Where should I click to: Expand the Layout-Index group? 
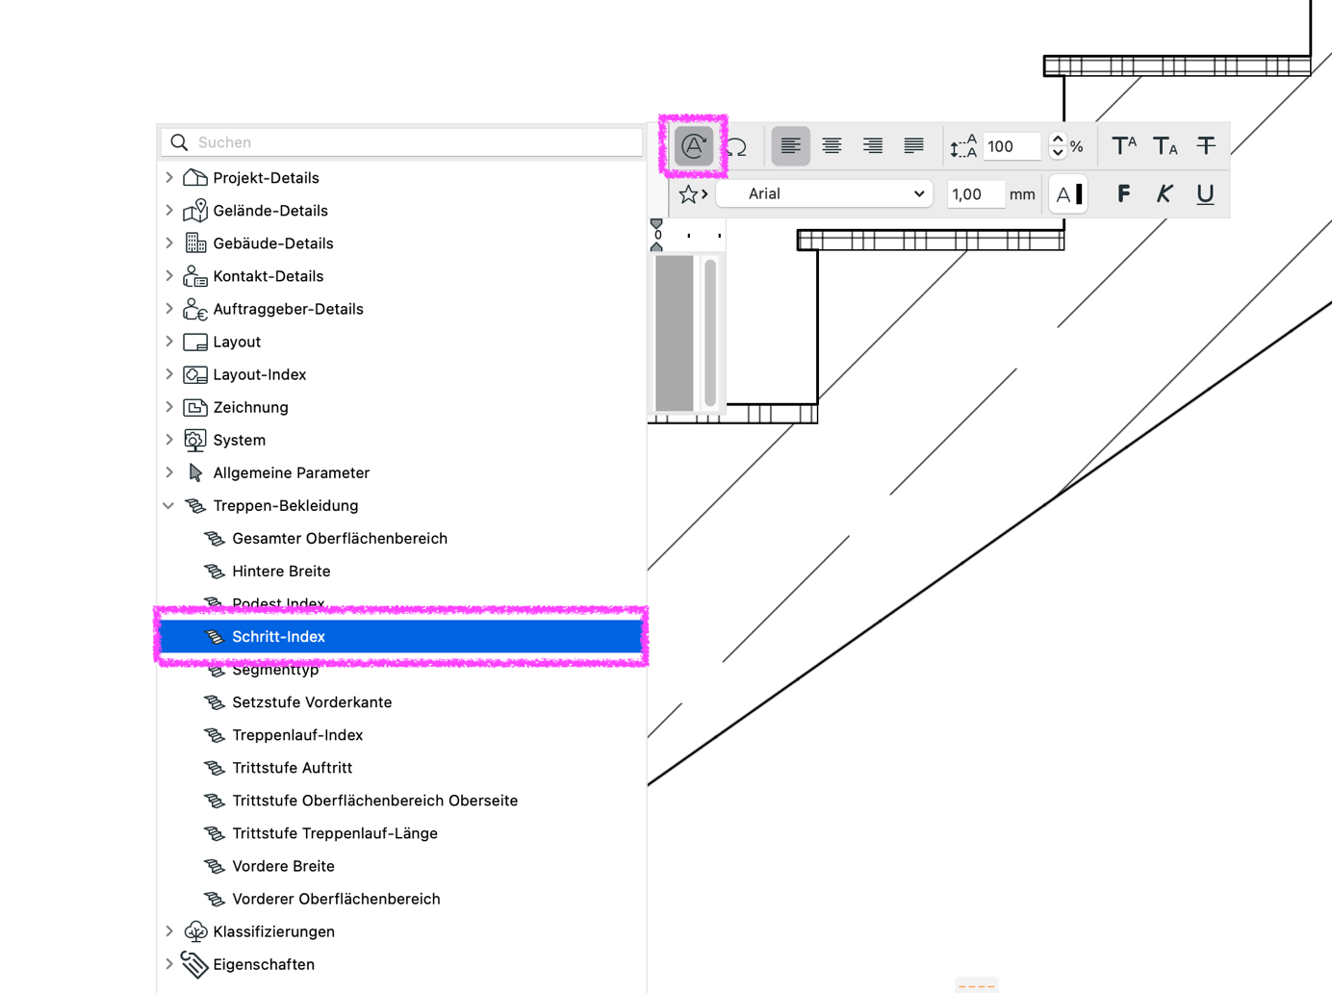(169, 373)
